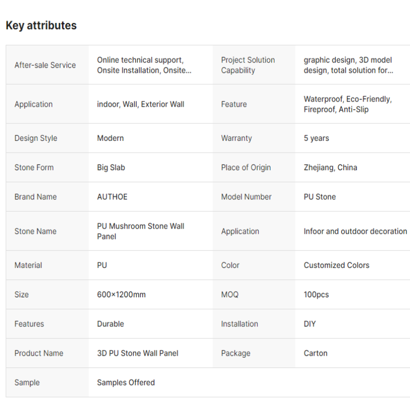Viewport: 410px width, 410px height.
Task: Select the Project Solution Capability label
Action: 248,65
